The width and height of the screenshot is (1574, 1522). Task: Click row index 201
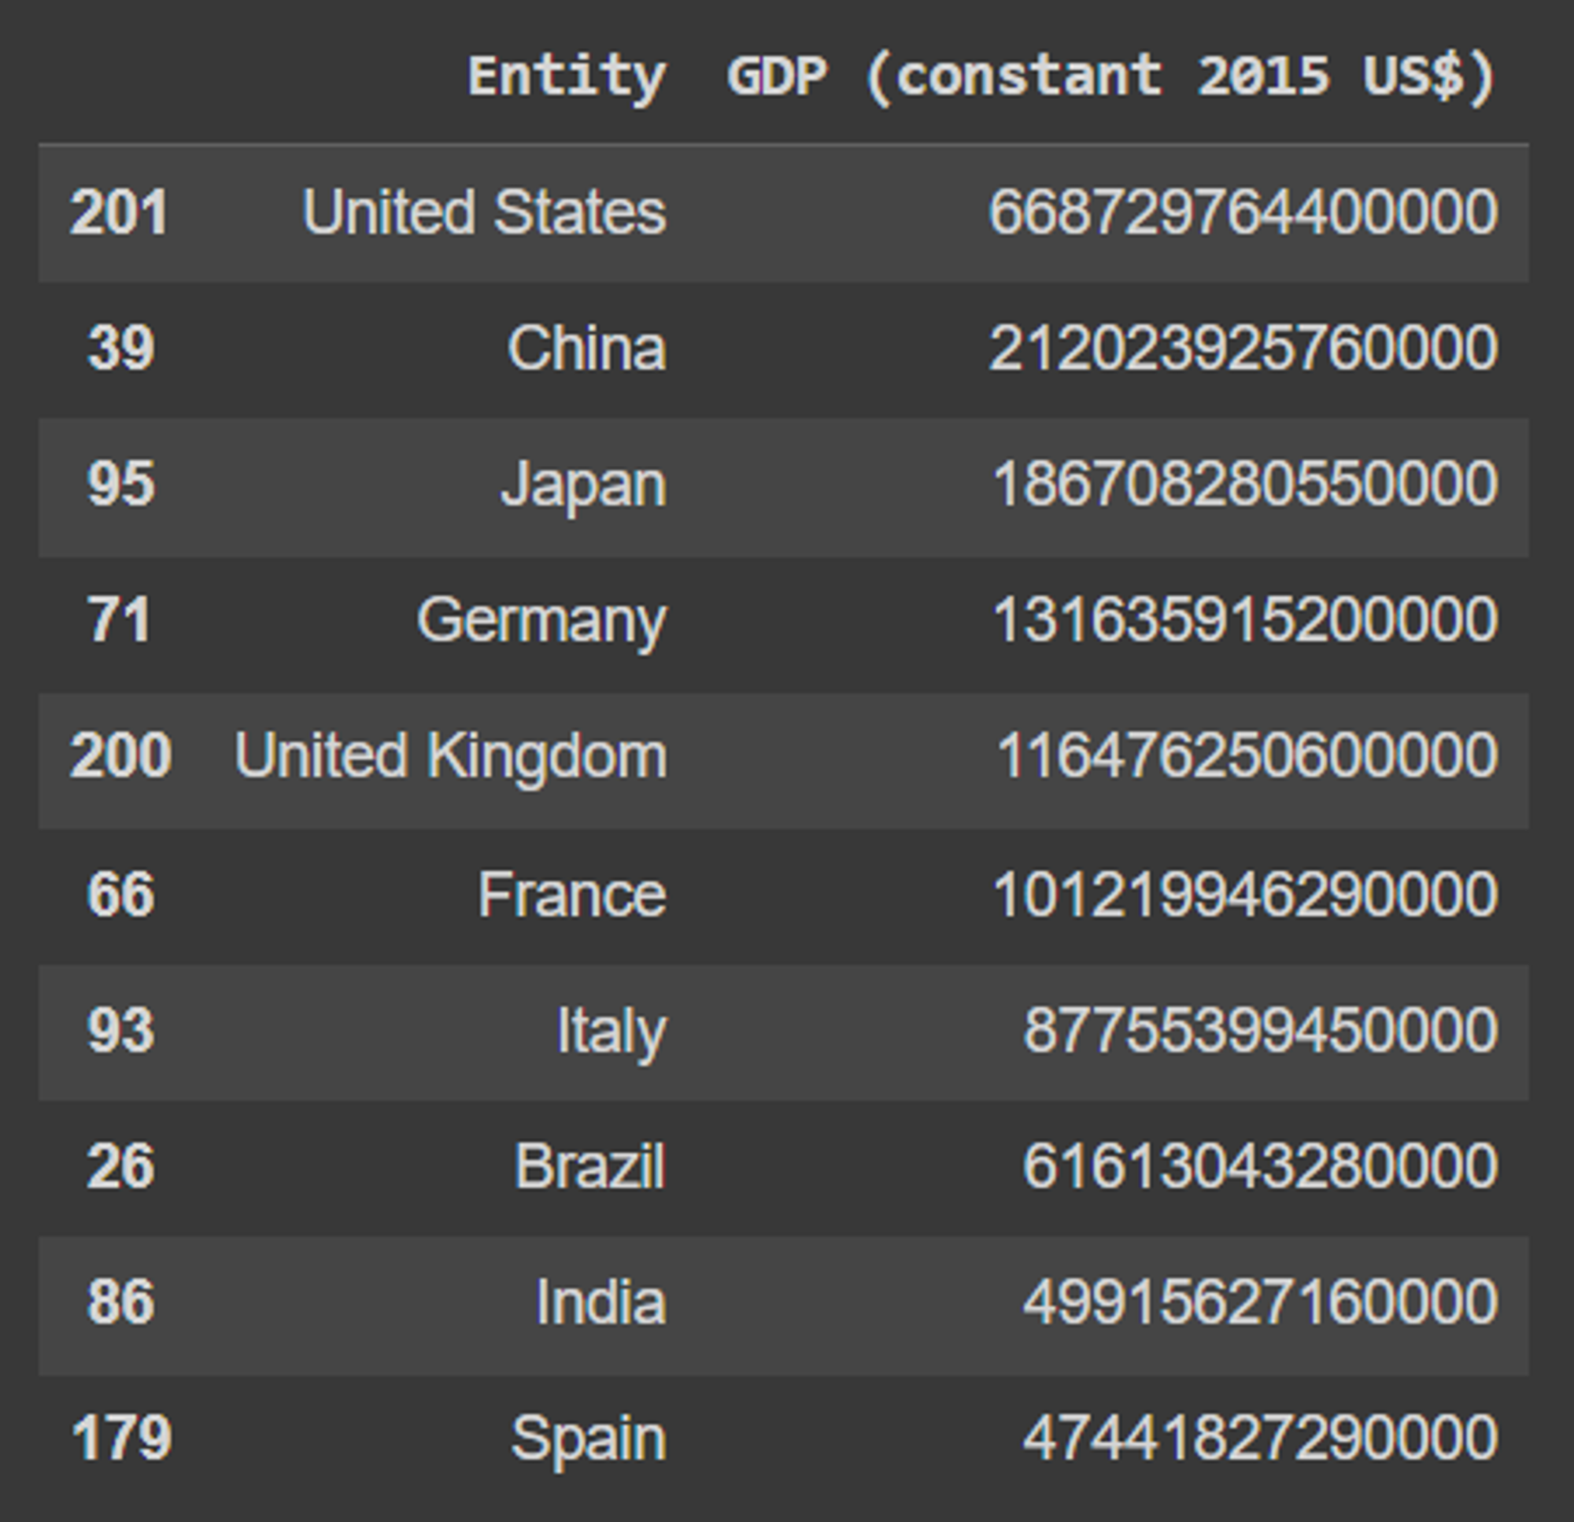tap(120, 212)
